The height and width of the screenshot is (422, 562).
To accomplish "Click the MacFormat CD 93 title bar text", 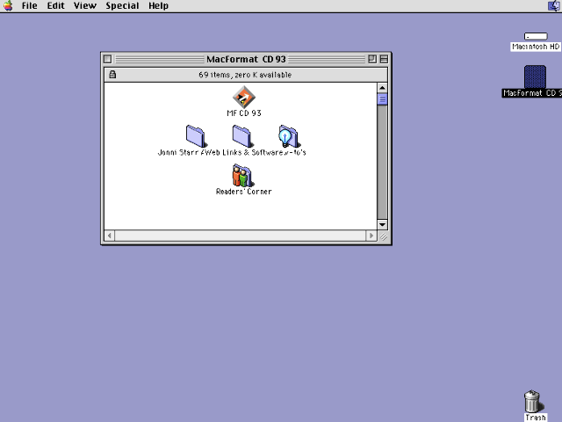I will click(x=246, y=59).
